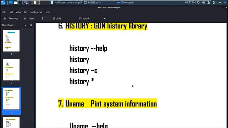Image resolution: width=228 pixels, height=128 pixels.
Task: Click the lock screen icon
Action: pyautogui.click(x=220, y=2)
